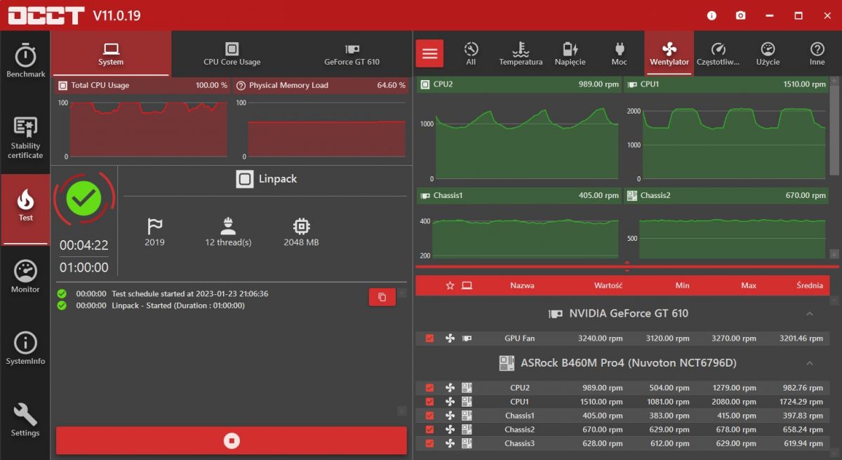Copy the log with the red copy button

pyautogui.click(x=382, y=297)
